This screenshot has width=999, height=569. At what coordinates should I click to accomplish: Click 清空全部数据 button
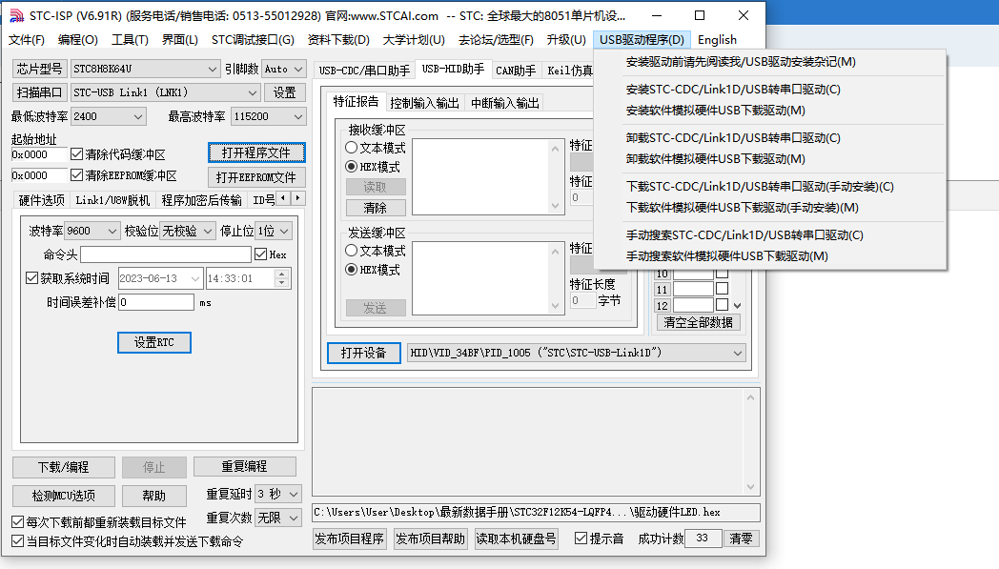click(699, 322)
